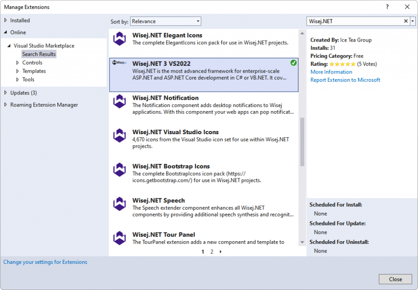Click the Wisej.NET Bootstrap Icons logo

120,170
